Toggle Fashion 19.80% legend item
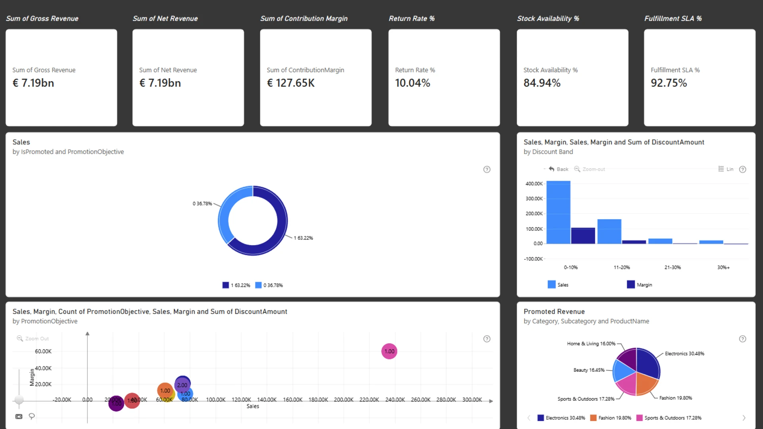Viewport: 763px width, 429px height. 610,418
